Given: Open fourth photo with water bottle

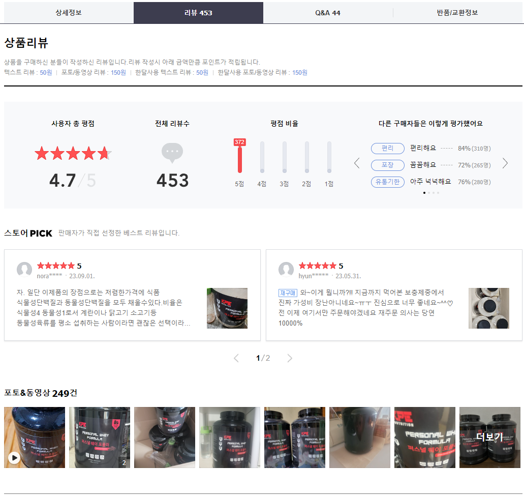Looking at the screenshot, I should pos(230,437).
